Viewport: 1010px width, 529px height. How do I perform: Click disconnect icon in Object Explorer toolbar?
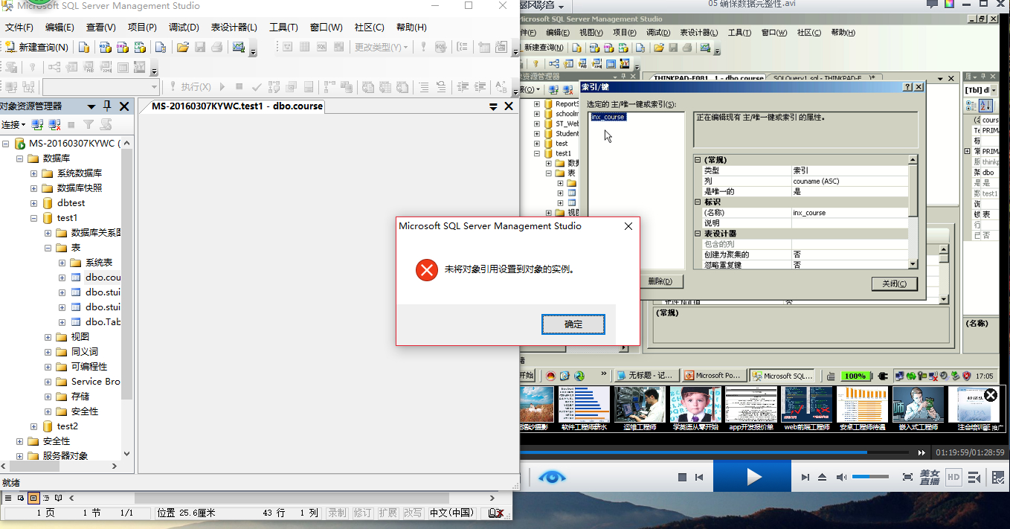[x=54, y=124]
